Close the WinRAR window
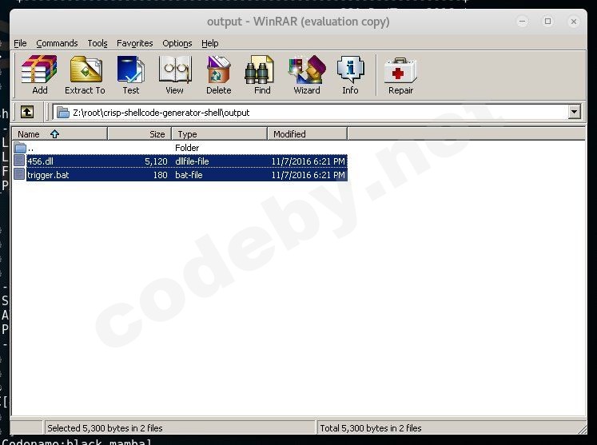The height and width of the screenshot is (445, 597). (x=573, y=22)
